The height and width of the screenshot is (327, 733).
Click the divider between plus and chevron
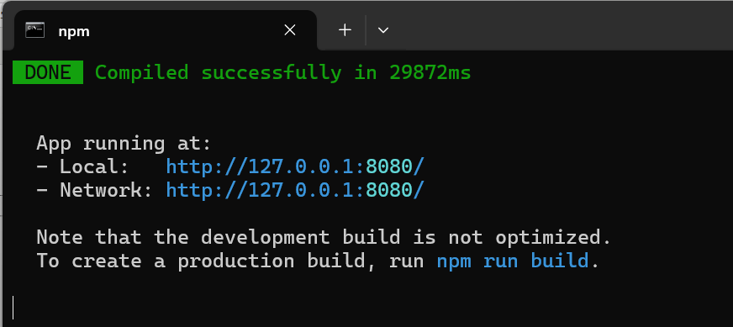tap(366, 30)
